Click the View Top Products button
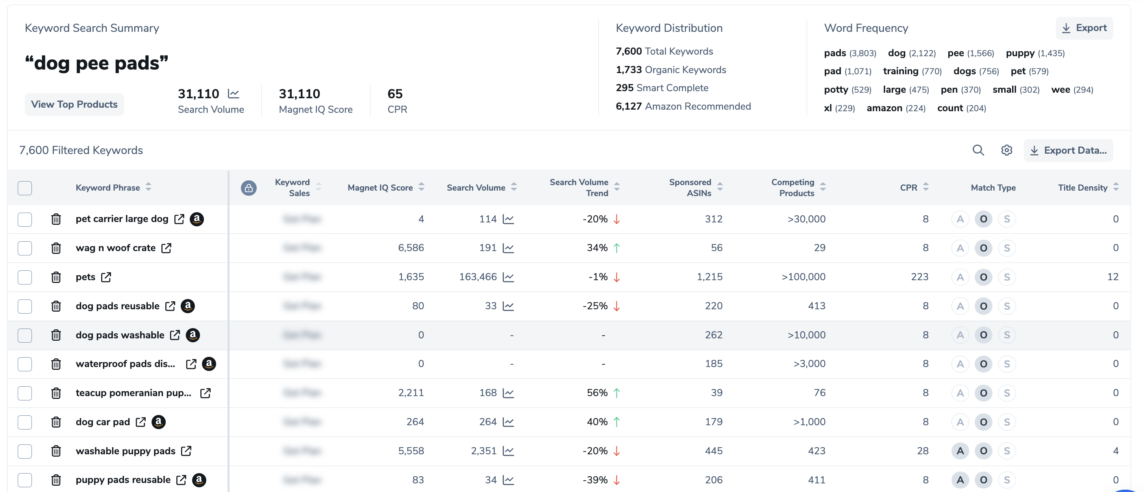Screen dimensions: 1144x492 tap(74, 104)
